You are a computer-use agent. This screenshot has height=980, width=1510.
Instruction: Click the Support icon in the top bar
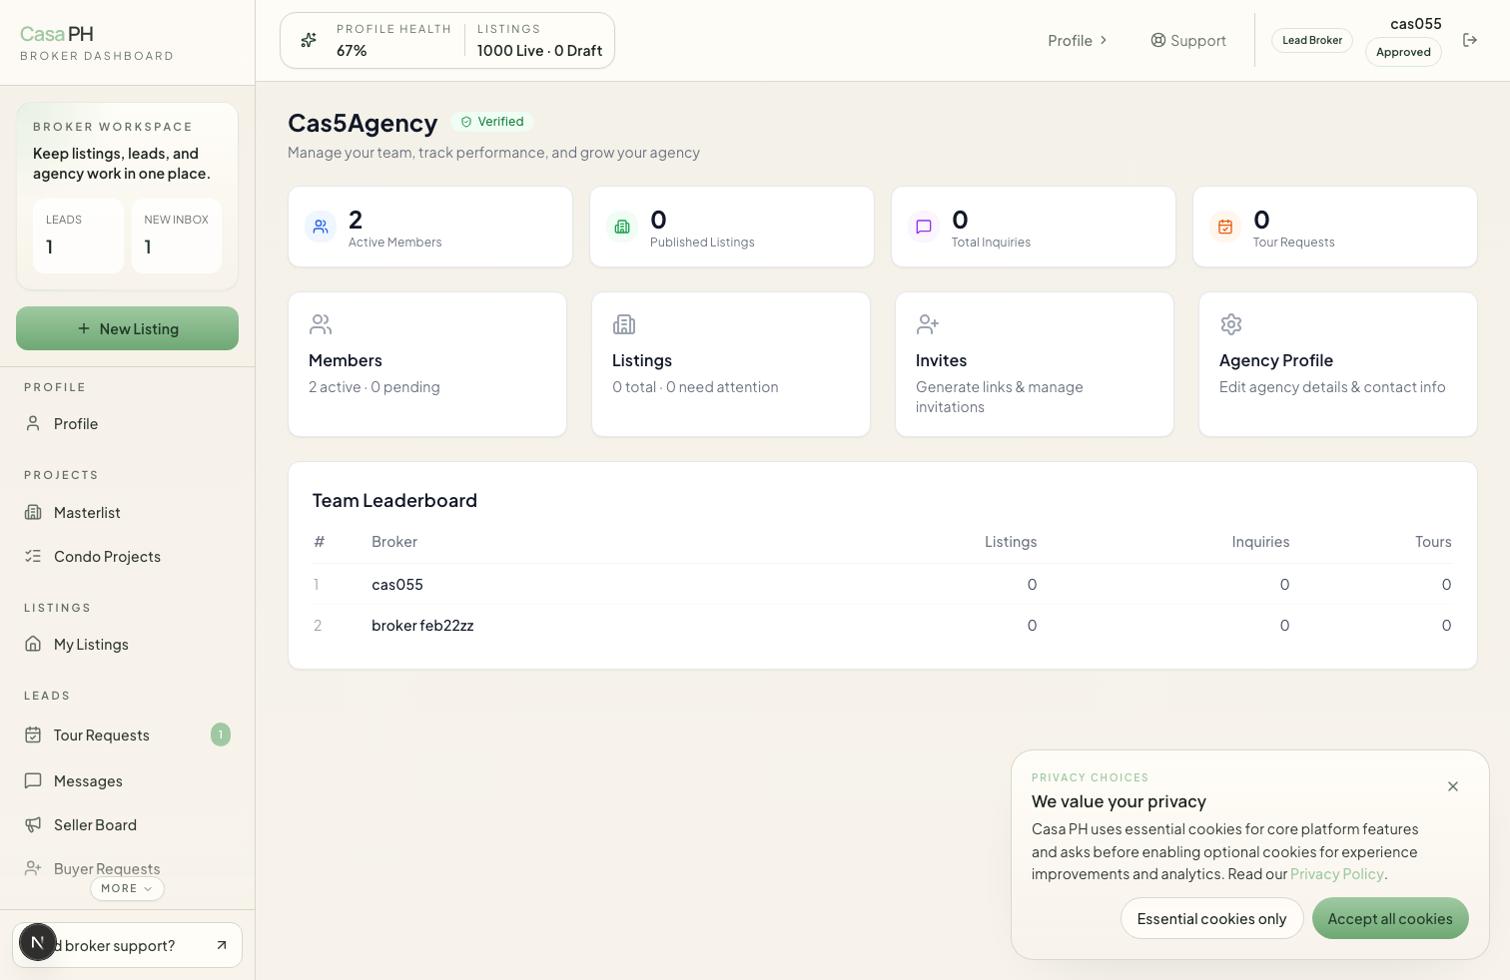(x=1157, y=40)
